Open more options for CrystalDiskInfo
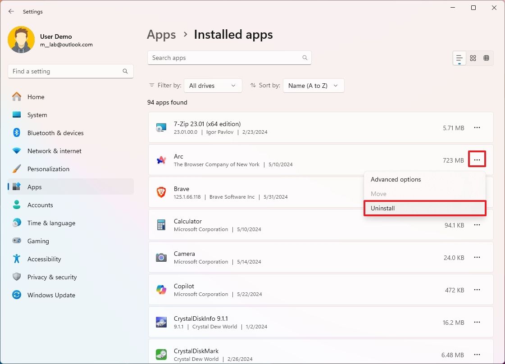Screen dimensions: 505x364 [x=477, y=323]
